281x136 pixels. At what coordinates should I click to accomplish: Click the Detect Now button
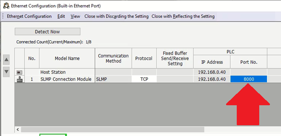(47, 32)
